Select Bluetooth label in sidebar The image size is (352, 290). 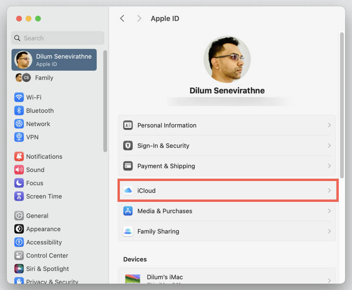point(40,111)
